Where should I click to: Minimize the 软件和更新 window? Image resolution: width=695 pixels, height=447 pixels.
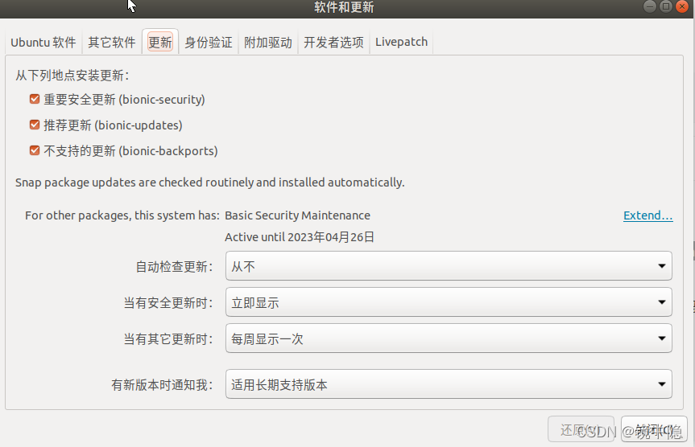coord(650,6)
